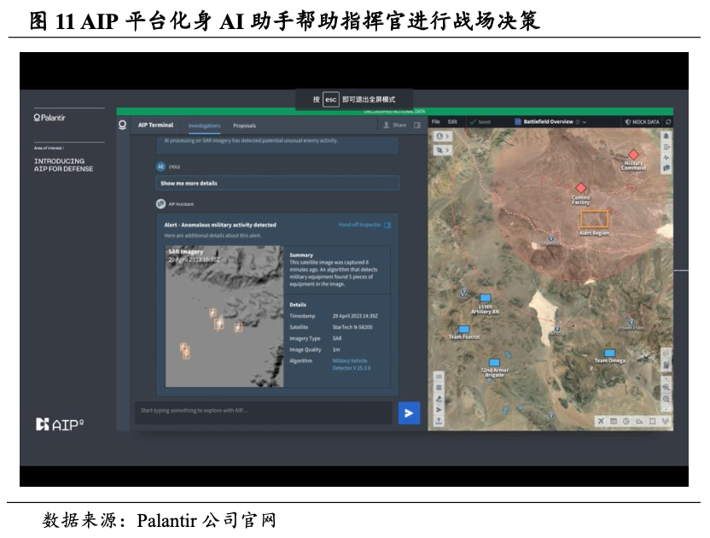Click the signal antenna icon in bottom toolbar
This screenshot has height=538, width=710.
click(x=665, y=421)
